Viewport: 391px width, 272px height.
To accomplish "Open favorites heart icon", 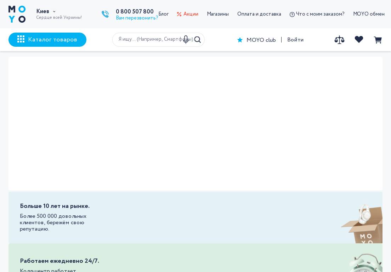I will coord(359,40).
